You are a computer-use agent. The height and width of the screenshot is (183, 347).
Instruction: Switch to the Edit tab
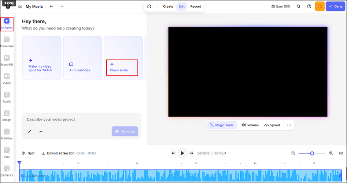[x=182, y=7]
